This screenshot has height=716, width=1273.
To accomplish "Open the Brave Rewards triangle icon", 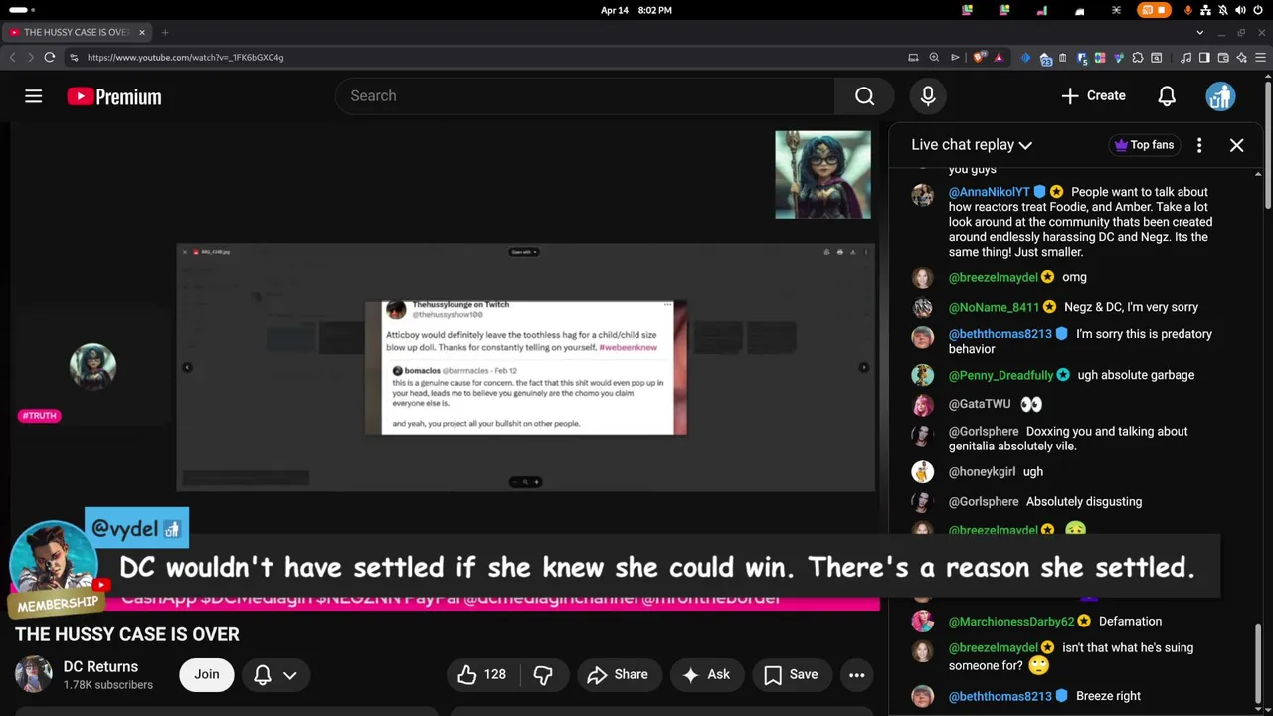I will (999, 58).
